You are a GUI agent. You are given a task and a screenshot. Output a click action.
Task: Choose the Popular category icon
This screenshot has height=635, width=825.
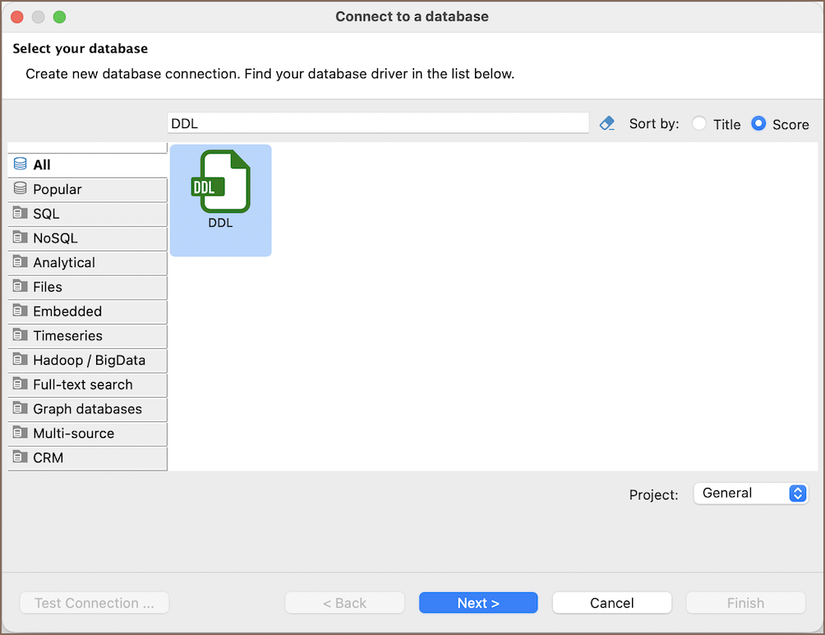point(20,188)
